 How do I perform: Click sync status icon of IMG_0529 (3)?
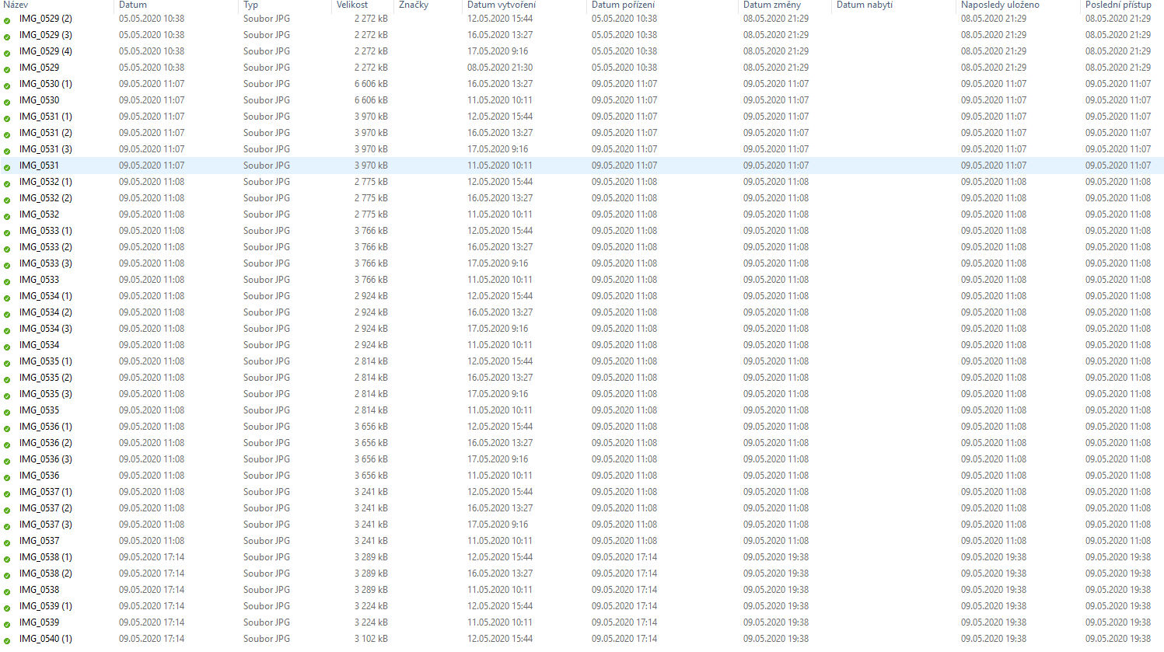click(7, 36)
